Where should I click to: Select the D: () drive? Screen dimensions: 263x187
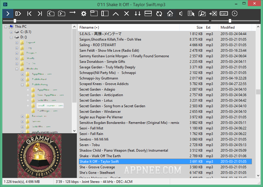click(x=23, y=37)
